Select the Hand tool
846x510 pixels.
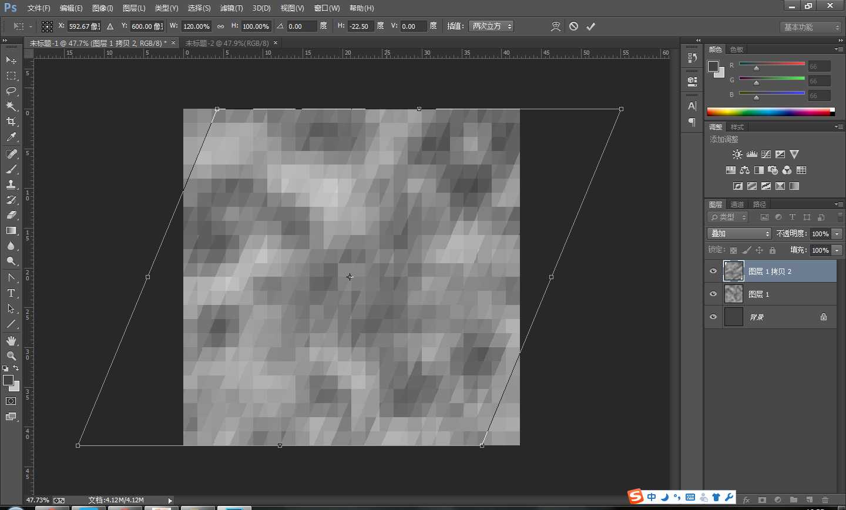tap(11, 341)
